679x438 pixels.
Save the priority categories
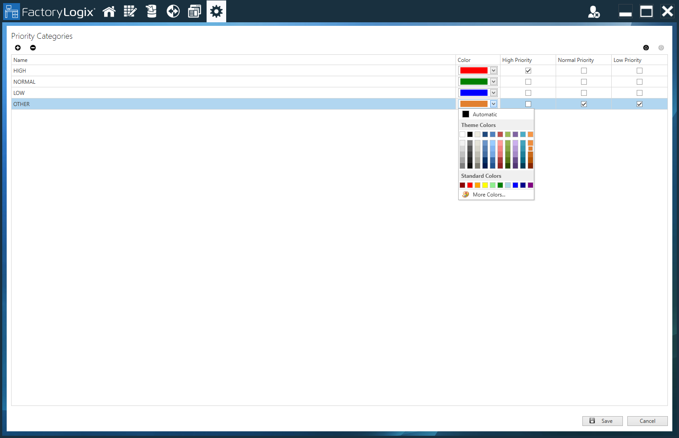point(602,421)
